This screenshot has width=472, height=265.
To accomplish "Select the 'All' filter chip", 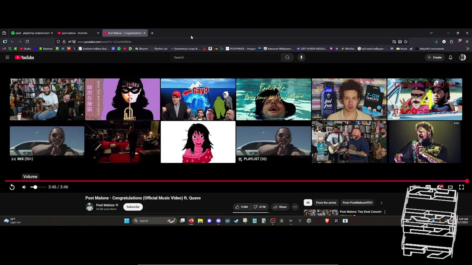I will tap(308, 203).
